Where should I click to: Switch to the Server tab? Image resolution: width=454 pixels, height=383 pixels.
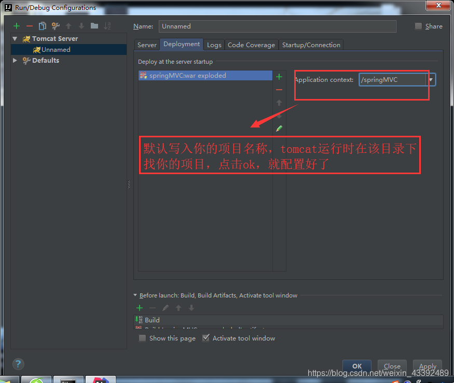coord(147,45)
